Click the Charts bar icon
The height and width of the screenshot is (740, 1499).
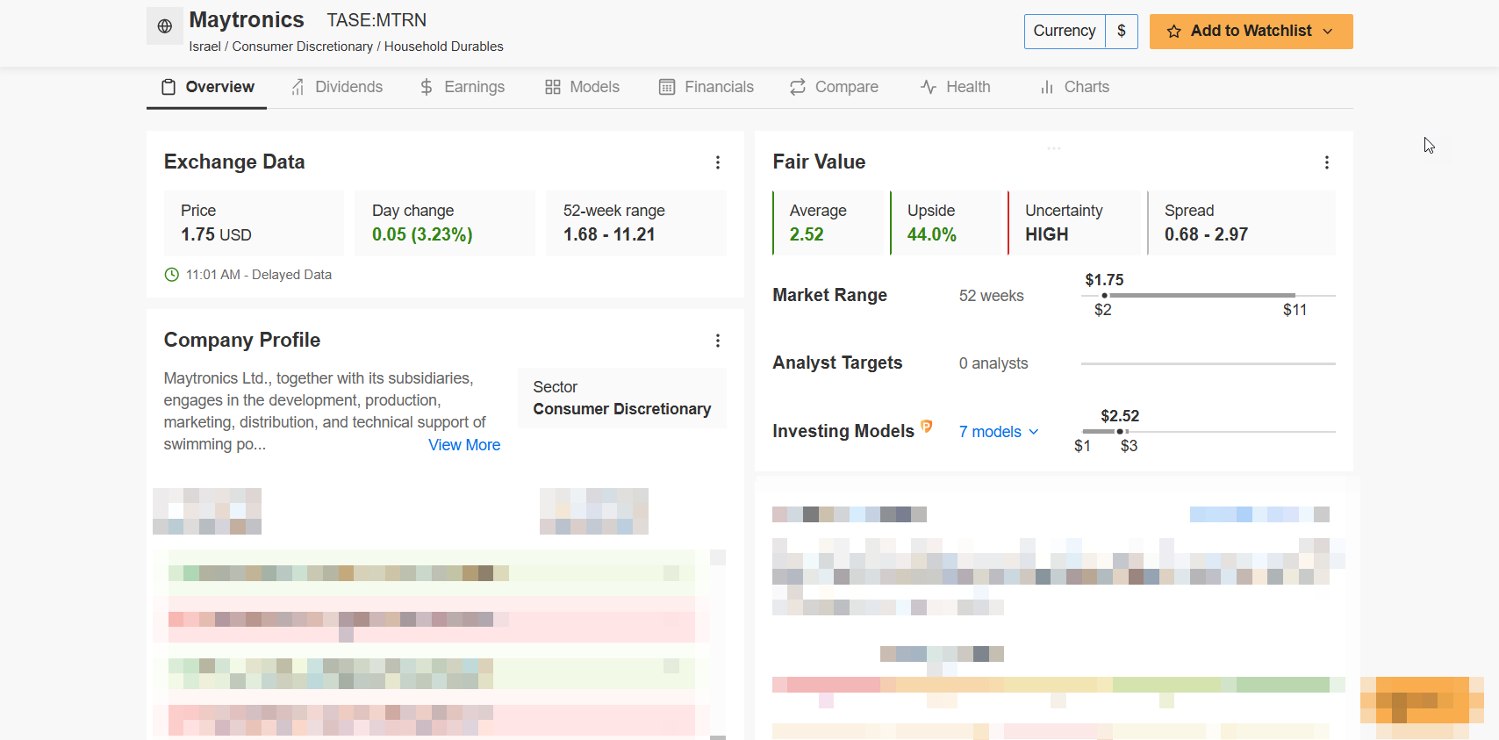click(x=1047, y=87)
